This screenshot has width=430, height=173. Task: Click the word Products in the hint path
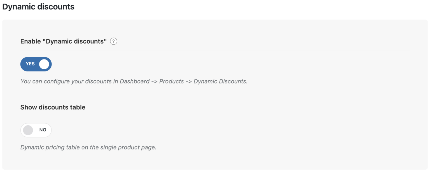click(x=171, y=81)
